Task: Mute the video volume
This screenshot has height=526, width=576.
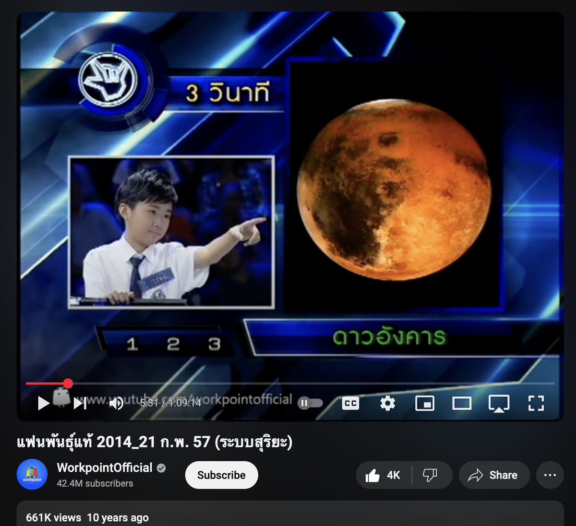Action: [115, 403]
